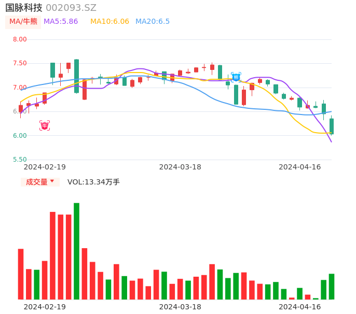
Task: Click the MA10:6.06 legend label
Action: click(x=109, y=22)
